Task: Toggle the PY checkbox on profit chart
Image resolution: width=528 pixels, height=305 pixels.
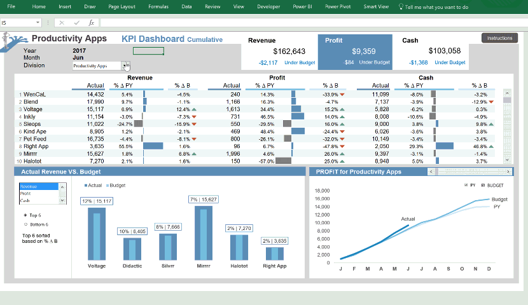Action: point(466,185)
